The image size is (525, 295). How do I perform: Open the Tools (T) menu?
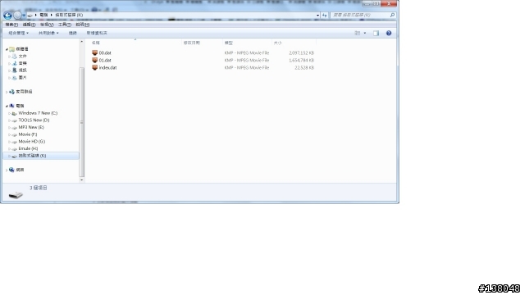[65, 25]
